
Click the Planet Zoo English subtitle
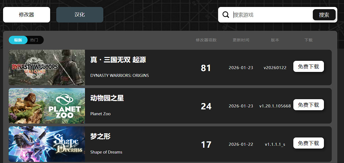pyautogui.click(x=100, y=114)
